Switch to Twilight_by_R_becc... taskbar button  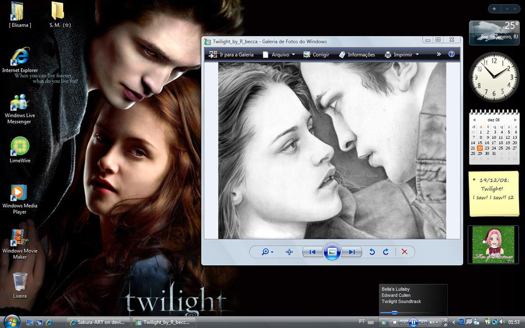point(164,322)
